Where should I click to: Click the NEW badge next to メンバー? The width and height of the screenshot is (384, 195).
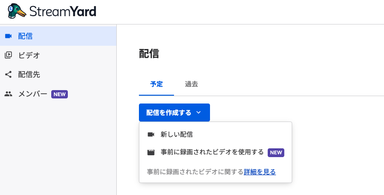click(x=60, y=94)
